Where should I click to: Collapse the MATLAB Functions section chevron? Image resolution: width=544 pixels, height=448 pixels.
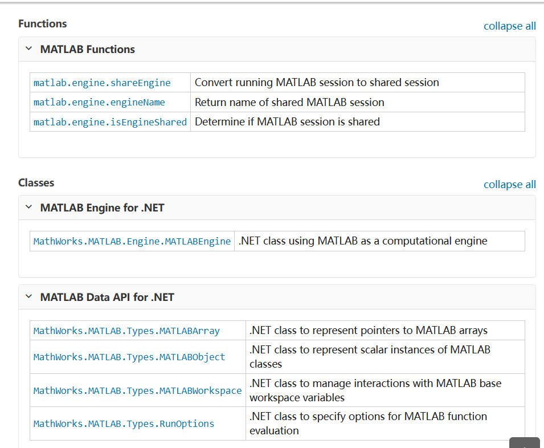(28, 49)
